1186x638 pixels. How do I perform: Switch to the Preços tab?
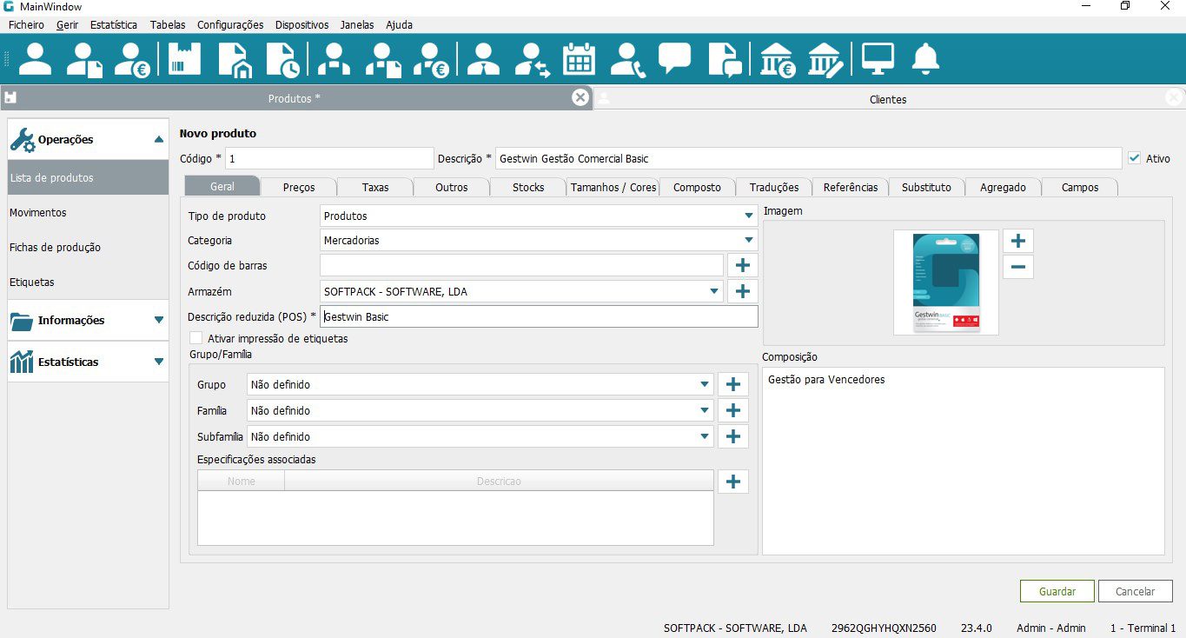[299, 187]
